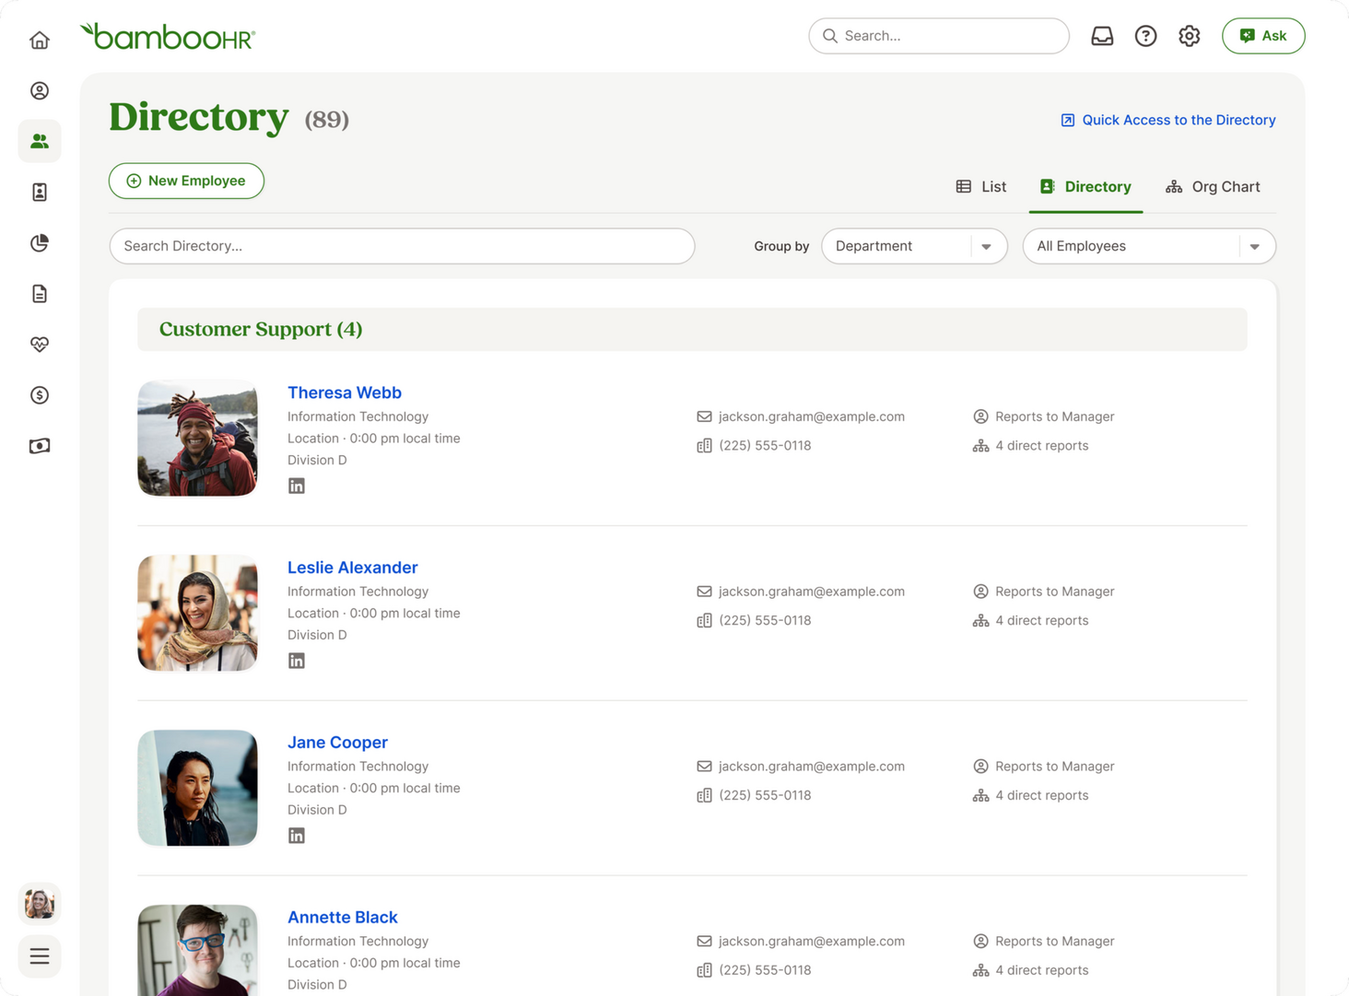
Task: Click the user avatar thumbnail at bottom left
Action: tap(39, 904)
